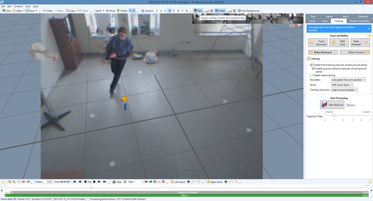This screenshot has width=373, height=201.
Task: Add a new take with green plus
Action: [x=125, y=182]
